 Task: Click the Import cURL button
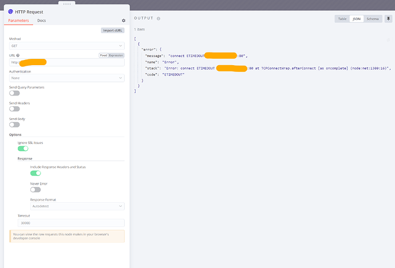pyautogui.click(x=112, y=30)
